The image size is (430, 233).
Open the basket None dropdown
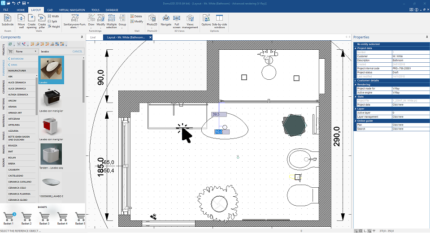(26, 51)
